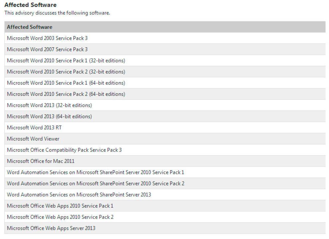329x239 pixels.
Task: Select Office Web Apps 2010 Service Pack 1
Action: coord(60,206)
